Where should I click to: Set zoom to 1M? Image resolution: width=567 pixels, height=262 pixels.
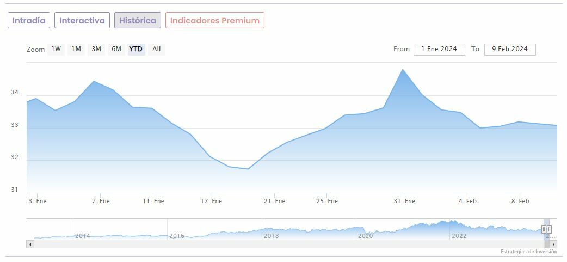(76, 49)
